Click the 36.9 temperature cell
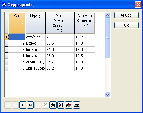The width and height of the screenshot is (143, 113). coord(60,56)
